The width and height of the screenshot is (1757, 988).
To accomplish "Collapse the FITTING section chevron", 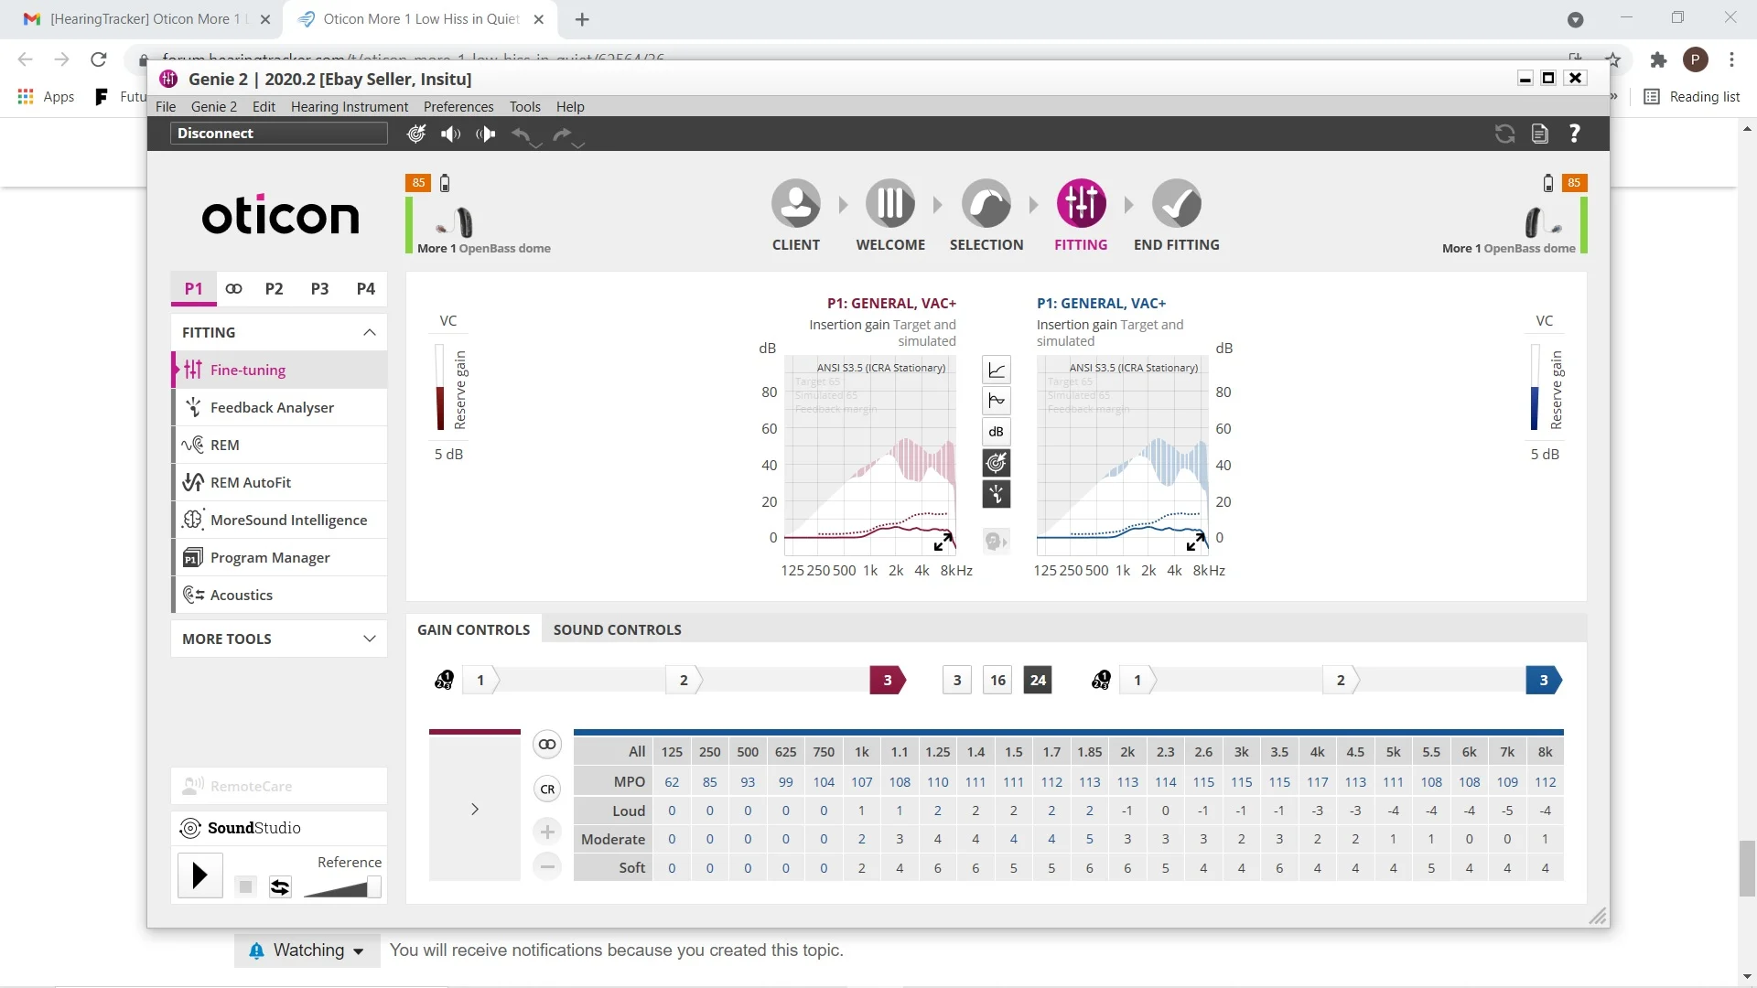I will [370, 333].
